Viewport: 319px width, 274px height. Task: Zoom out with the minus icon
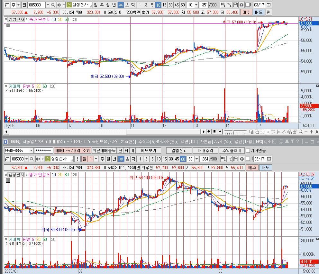[306, 132]
